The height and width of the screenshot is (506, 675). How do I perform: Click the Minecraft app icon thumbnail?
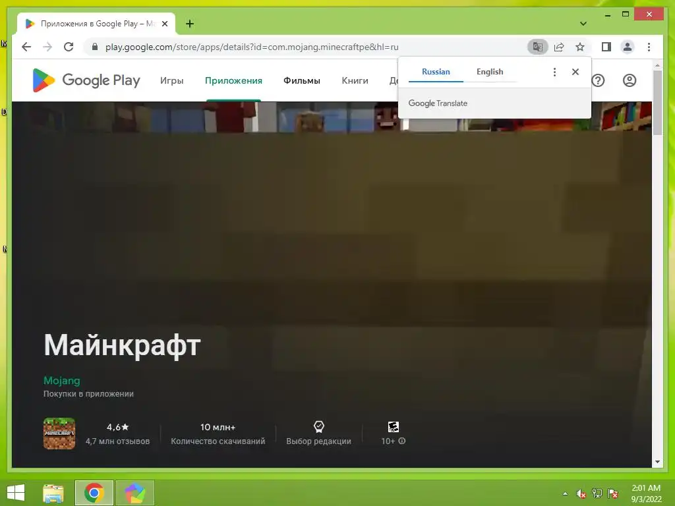pos(59,434)
